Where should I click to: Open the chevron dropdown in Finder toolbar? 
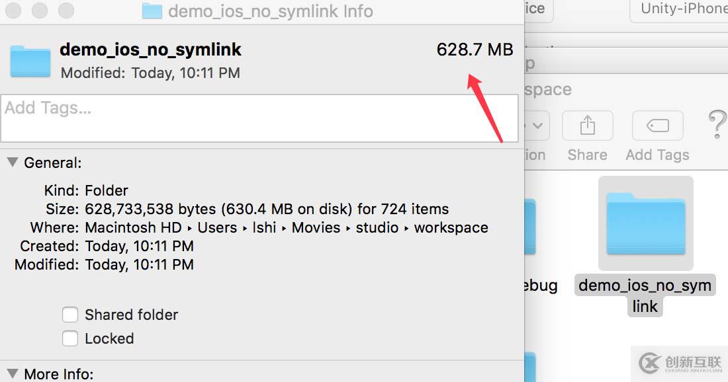click(x=538, y=126)
